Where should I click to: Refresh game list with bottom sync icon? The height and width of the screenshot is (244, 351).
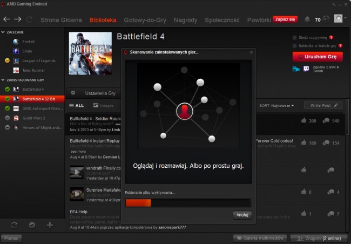tap(15, 225)
